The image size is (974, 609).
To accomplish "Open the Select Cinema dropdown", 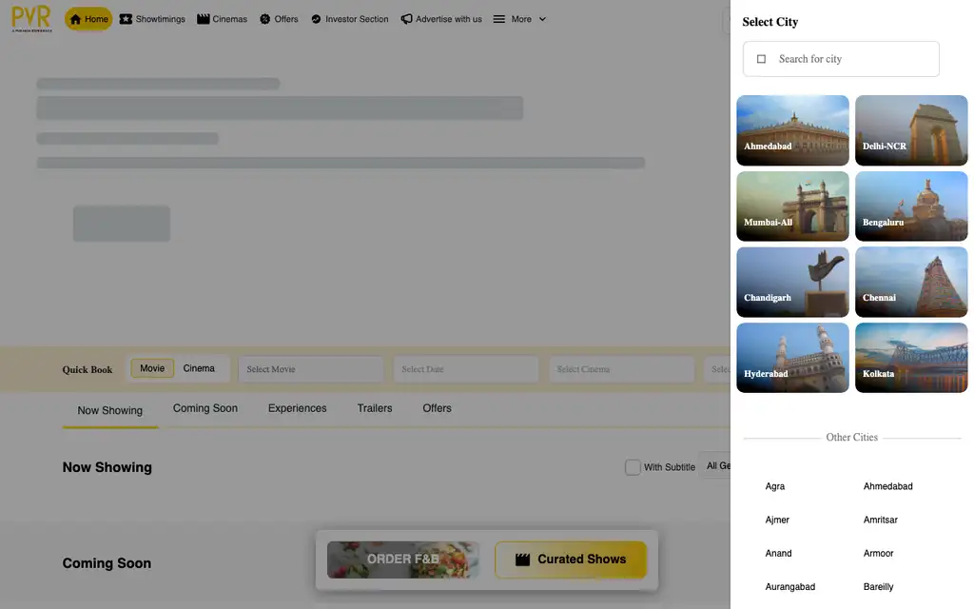I will (x=621, y=369).
